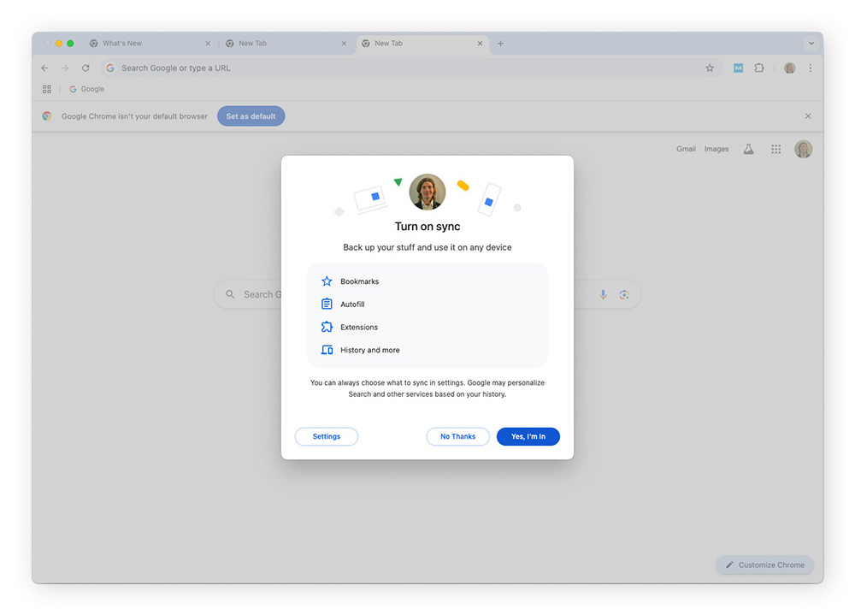Open the Google apps grid icon
This screenshot has width=855, height=615.
(776, 149)
